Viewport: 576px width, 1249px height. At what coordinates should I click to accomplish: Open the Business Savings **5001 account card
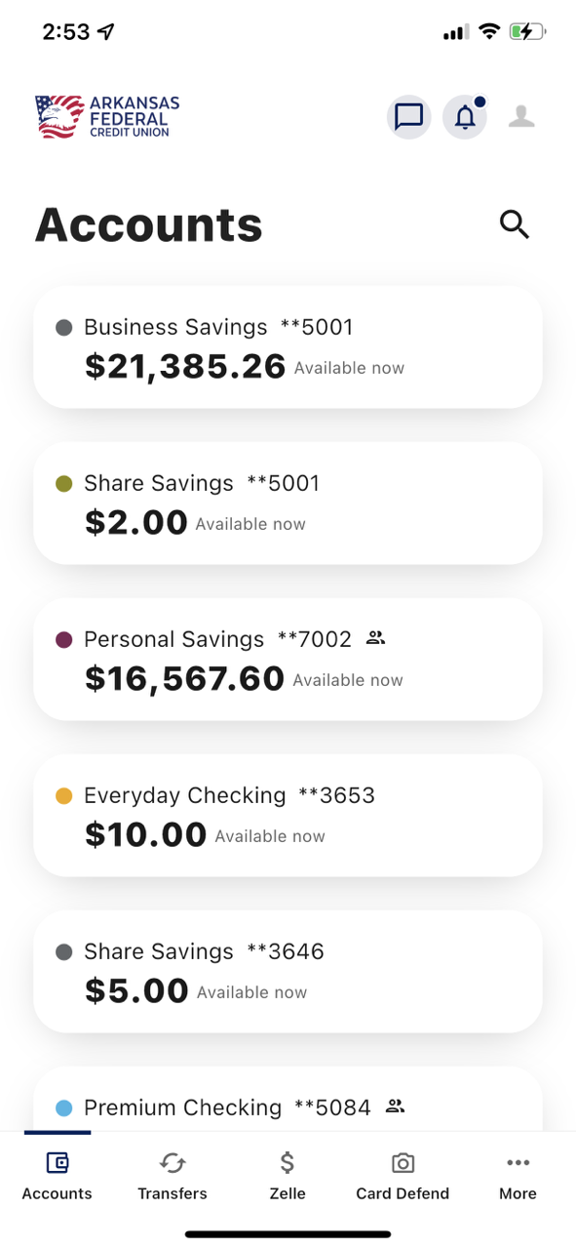[x=288, y=347]
